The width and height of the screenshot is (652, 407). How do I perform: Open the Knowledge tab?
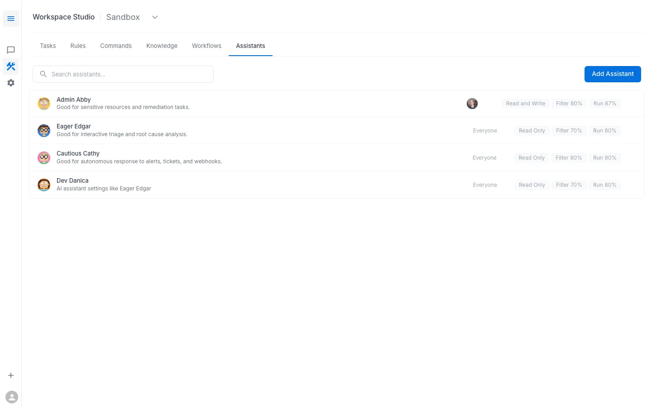pyautogui.click(x=162, y=46)
